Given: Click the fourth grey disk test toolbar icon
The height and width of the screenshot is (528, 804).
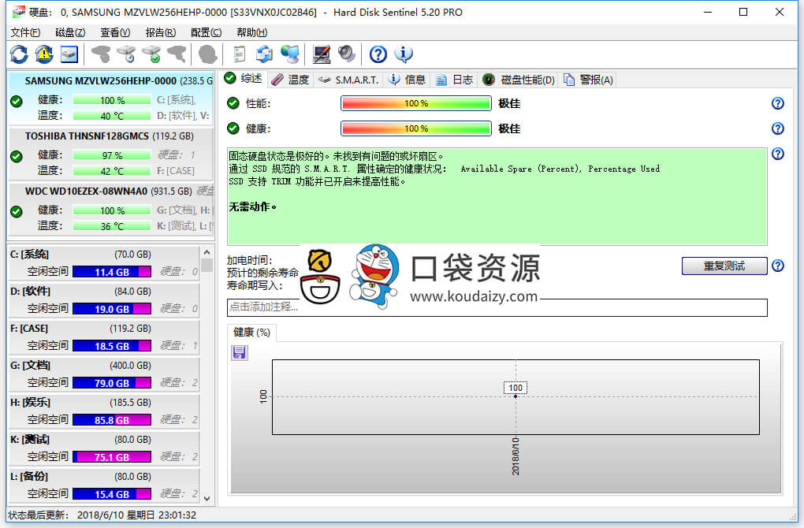Looking at the screenshot, I should click(x=177, y=54).
